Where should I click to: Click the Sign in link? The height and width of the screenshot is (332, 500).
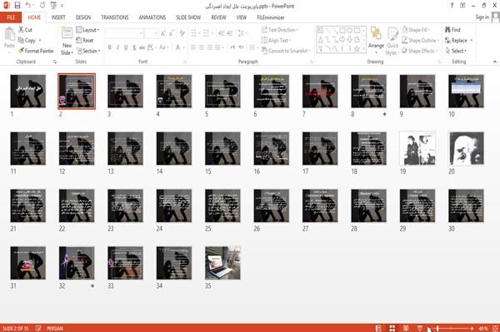[x=482, y=17]
